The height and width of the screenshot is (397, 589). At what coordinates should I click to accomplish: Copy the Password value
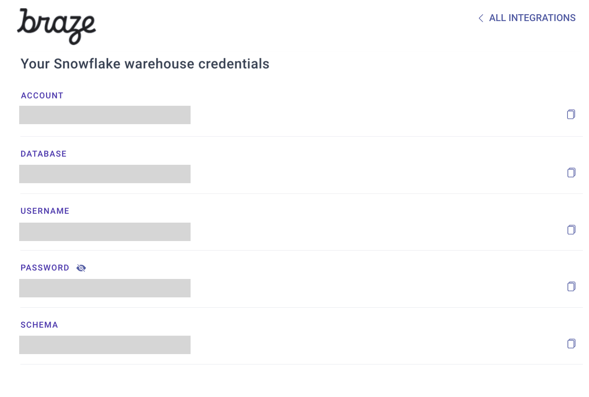coord(571,286)
